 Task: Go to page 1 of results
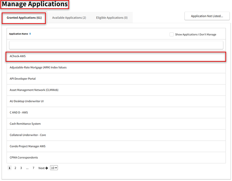[9, 168]
